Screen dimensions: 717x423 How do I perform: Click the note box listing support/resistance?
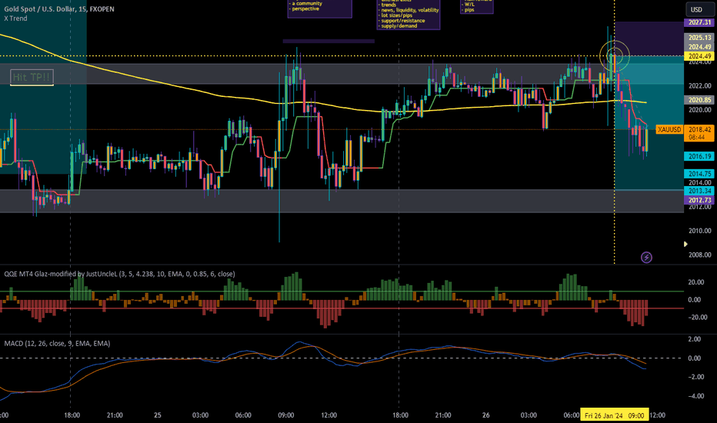click(x=409, y=14)
